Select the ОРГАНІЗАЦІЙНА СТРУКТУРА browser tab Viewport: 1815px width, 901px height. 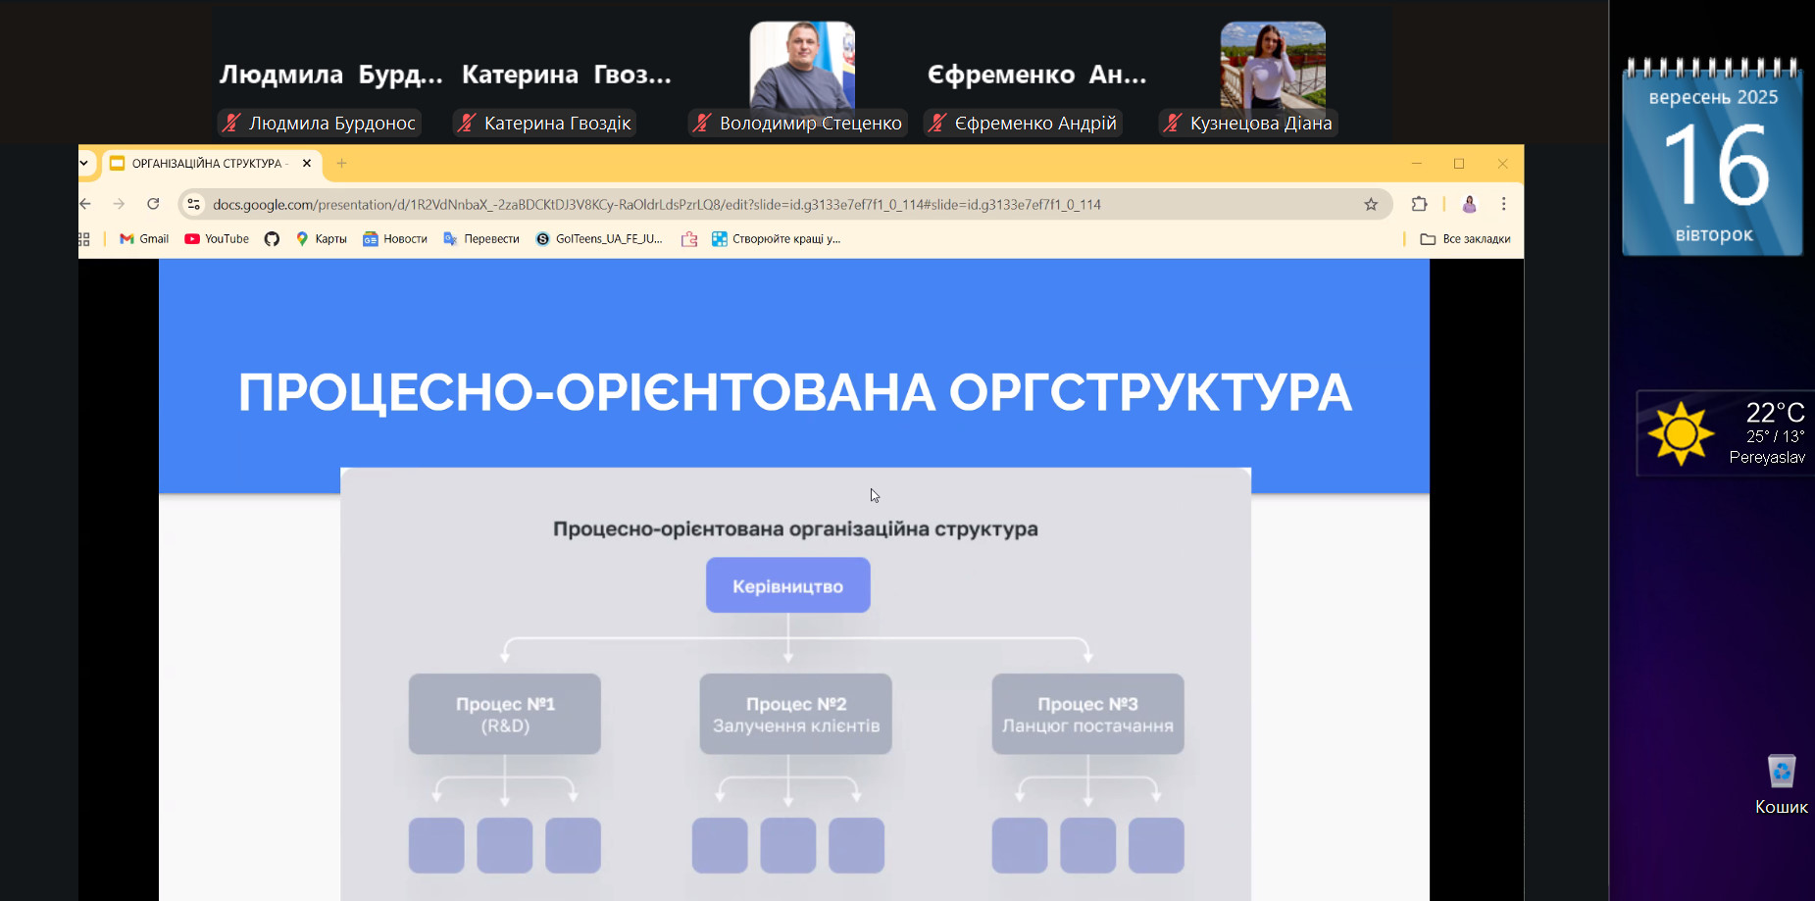click(206, 164)
